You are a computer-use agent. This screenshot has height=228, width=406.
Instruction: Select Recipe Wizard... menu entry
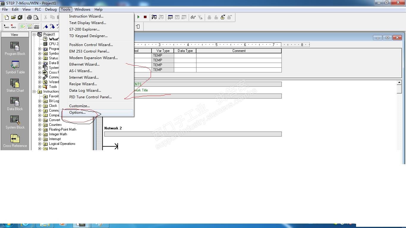tap(97, 84)
